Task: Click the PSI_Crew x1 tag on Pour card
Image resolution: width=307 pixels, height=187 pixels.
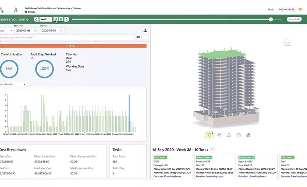Action: [x=288, y=157]
